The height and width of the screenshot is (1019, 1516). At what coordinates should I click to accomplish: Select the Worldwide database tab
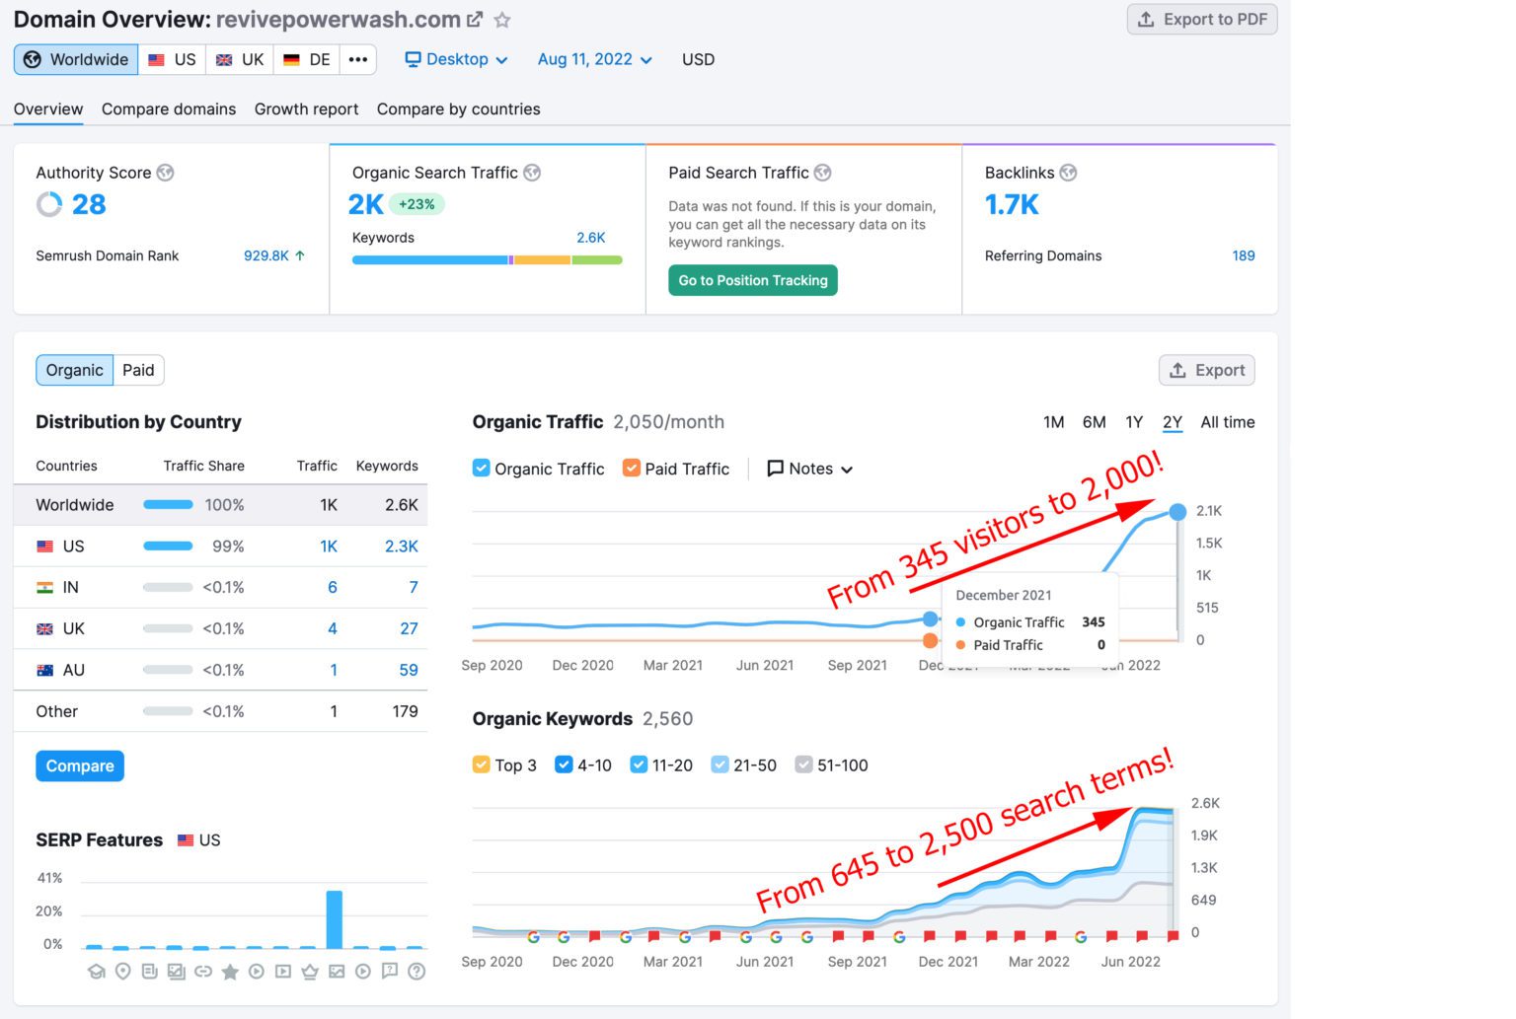[x=76, y=59]
